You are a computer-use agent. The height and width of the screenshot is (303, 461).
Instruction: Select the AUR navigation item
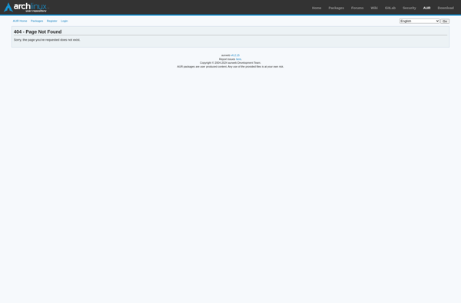coord(426,8)
